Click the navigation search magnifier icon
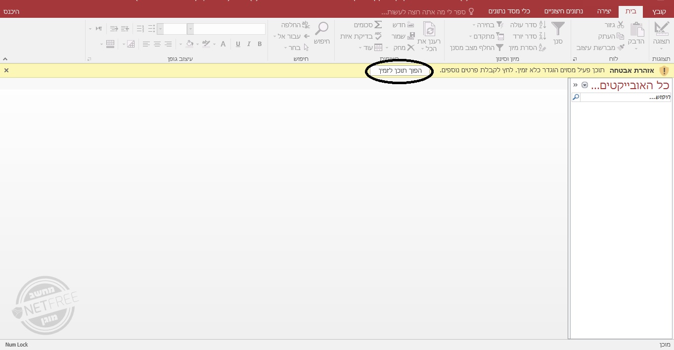Viewport: 674px width, 350px height. point(576,98)
